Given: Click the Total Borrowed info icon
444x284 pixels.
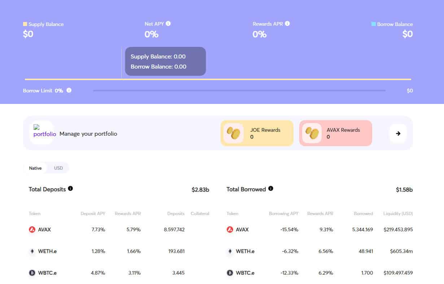Looking at the screenshot, I should point(271,189).
